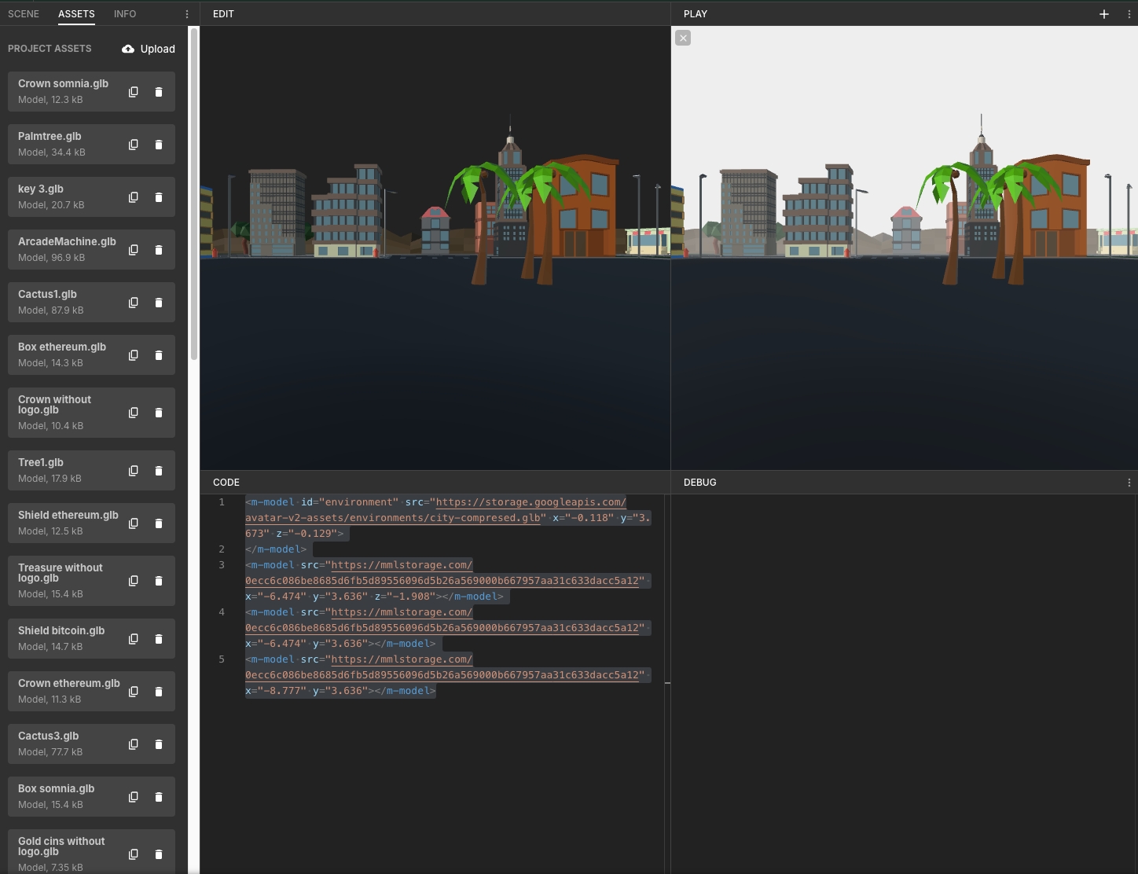Copy the ArcadeMachine.glb asset link
The height and width of the screenshot is (874, 1138).
134,250
